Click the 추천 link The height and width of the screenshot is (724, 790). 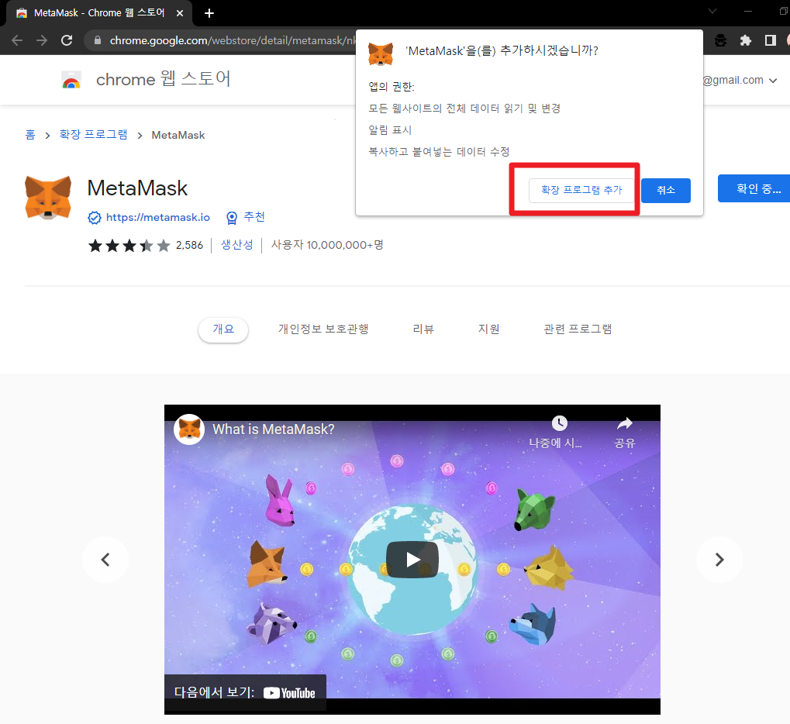[x=254, y=216]
